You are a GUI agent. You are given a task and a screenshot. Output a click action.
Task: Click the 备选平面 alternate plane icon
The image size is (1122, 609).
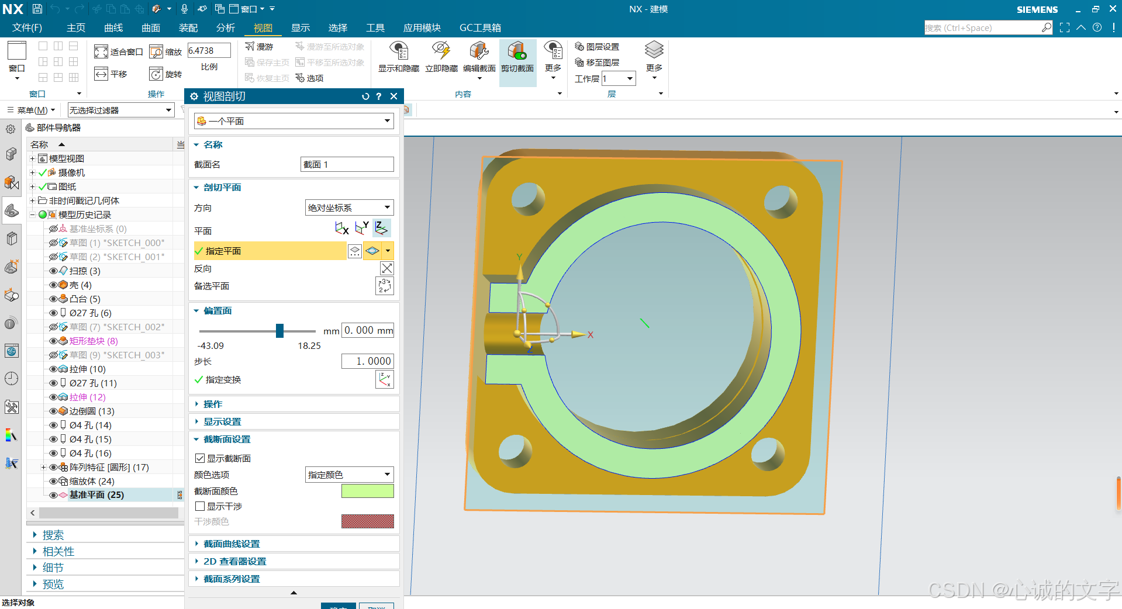click(384, 286)
